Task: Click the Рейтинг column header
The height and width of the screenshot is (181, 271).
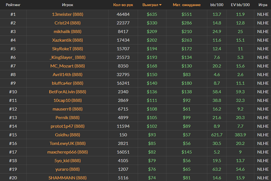Action: (13, 5)
